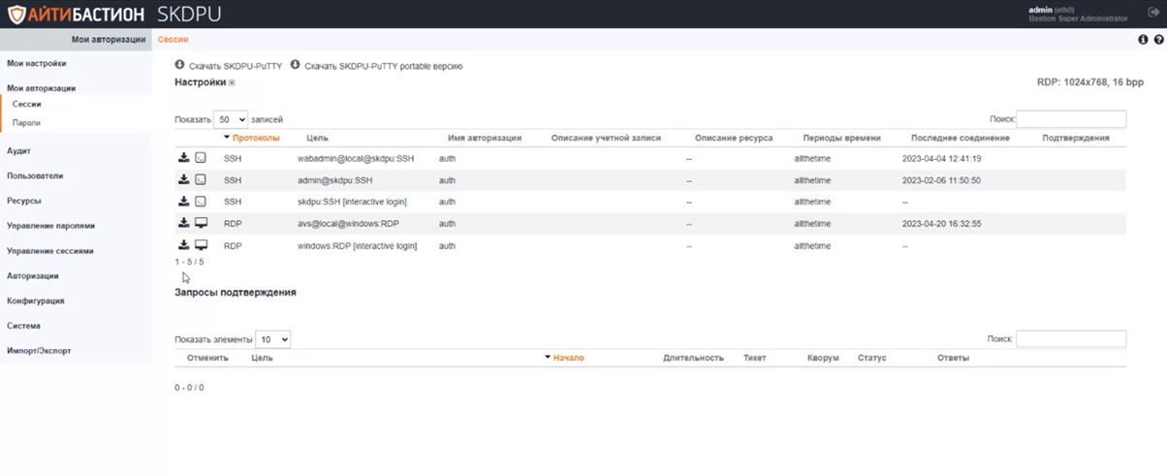Screen dimensions: 1167x475
Task: Launch SSH terminal for admin@skdpu:SSH
Action: tap(201, 180)
